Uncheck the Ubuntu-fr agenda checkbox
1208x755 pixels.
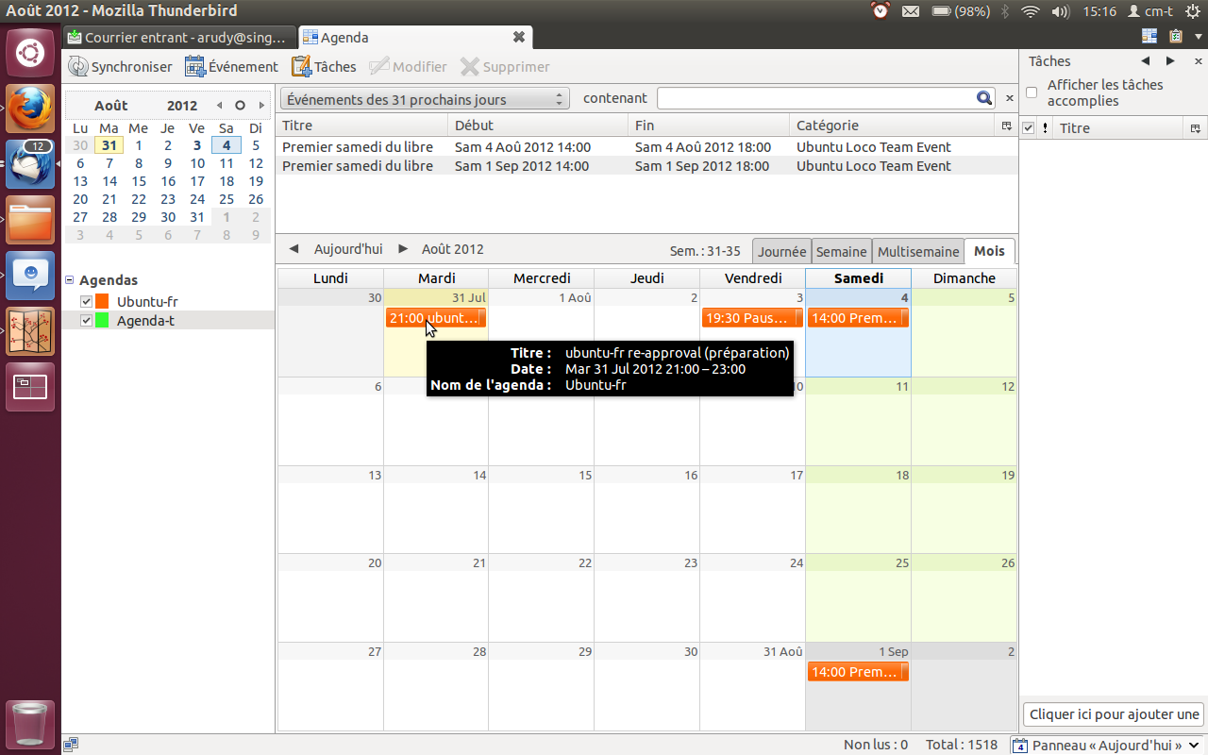[x=87, y=301]
